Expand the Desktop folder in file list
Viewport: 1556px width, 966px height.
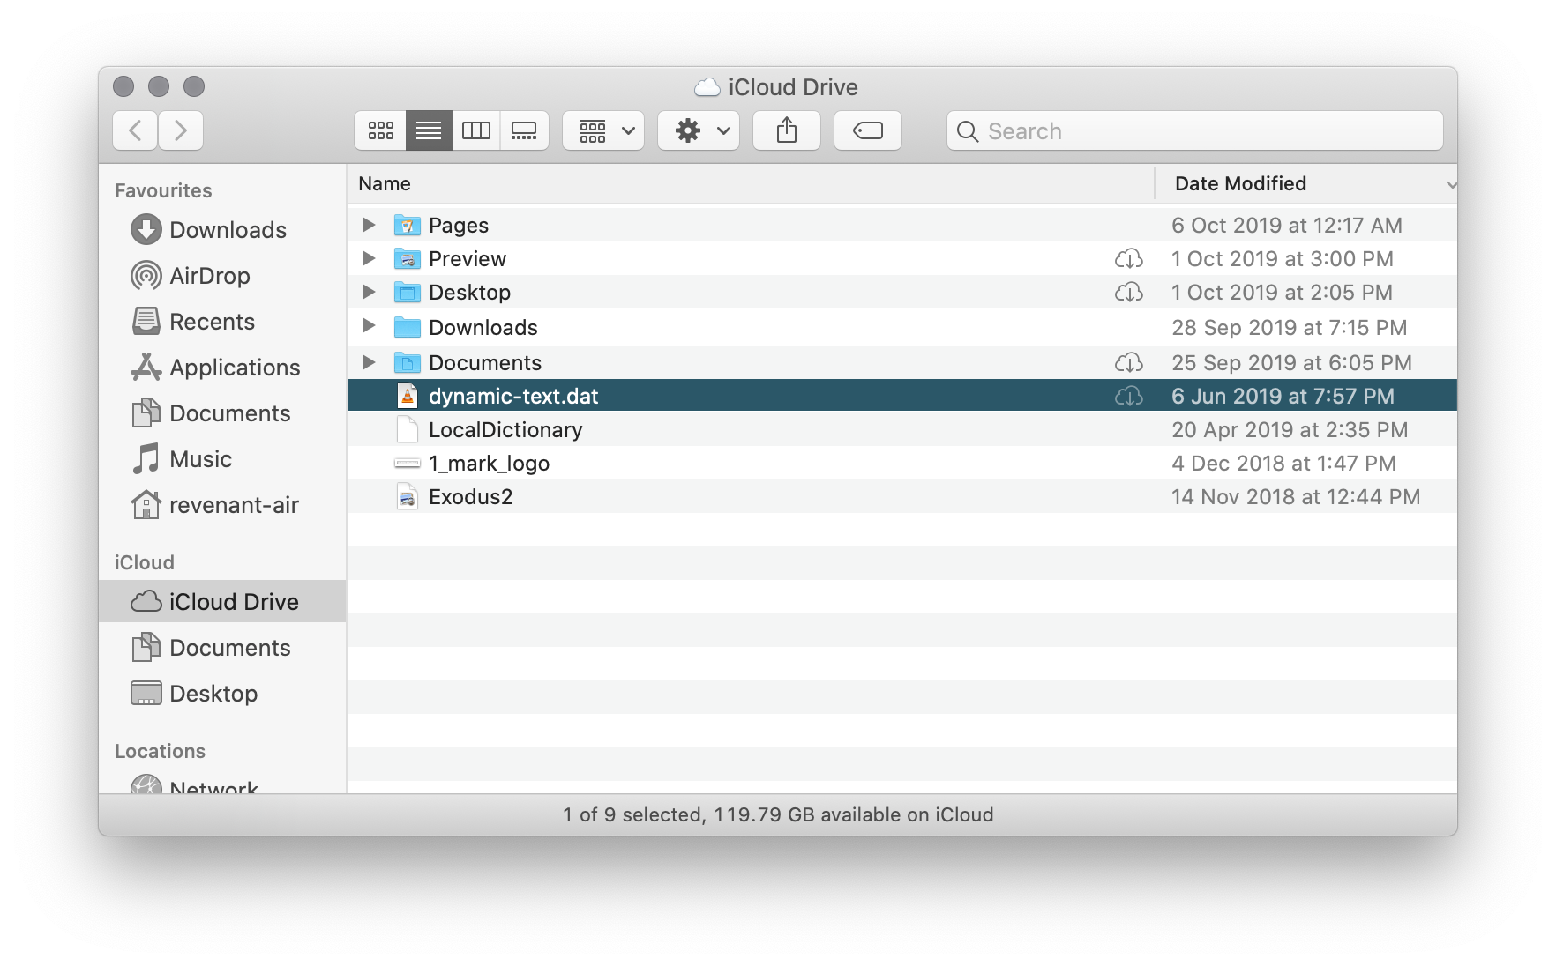tap(369, 292)
